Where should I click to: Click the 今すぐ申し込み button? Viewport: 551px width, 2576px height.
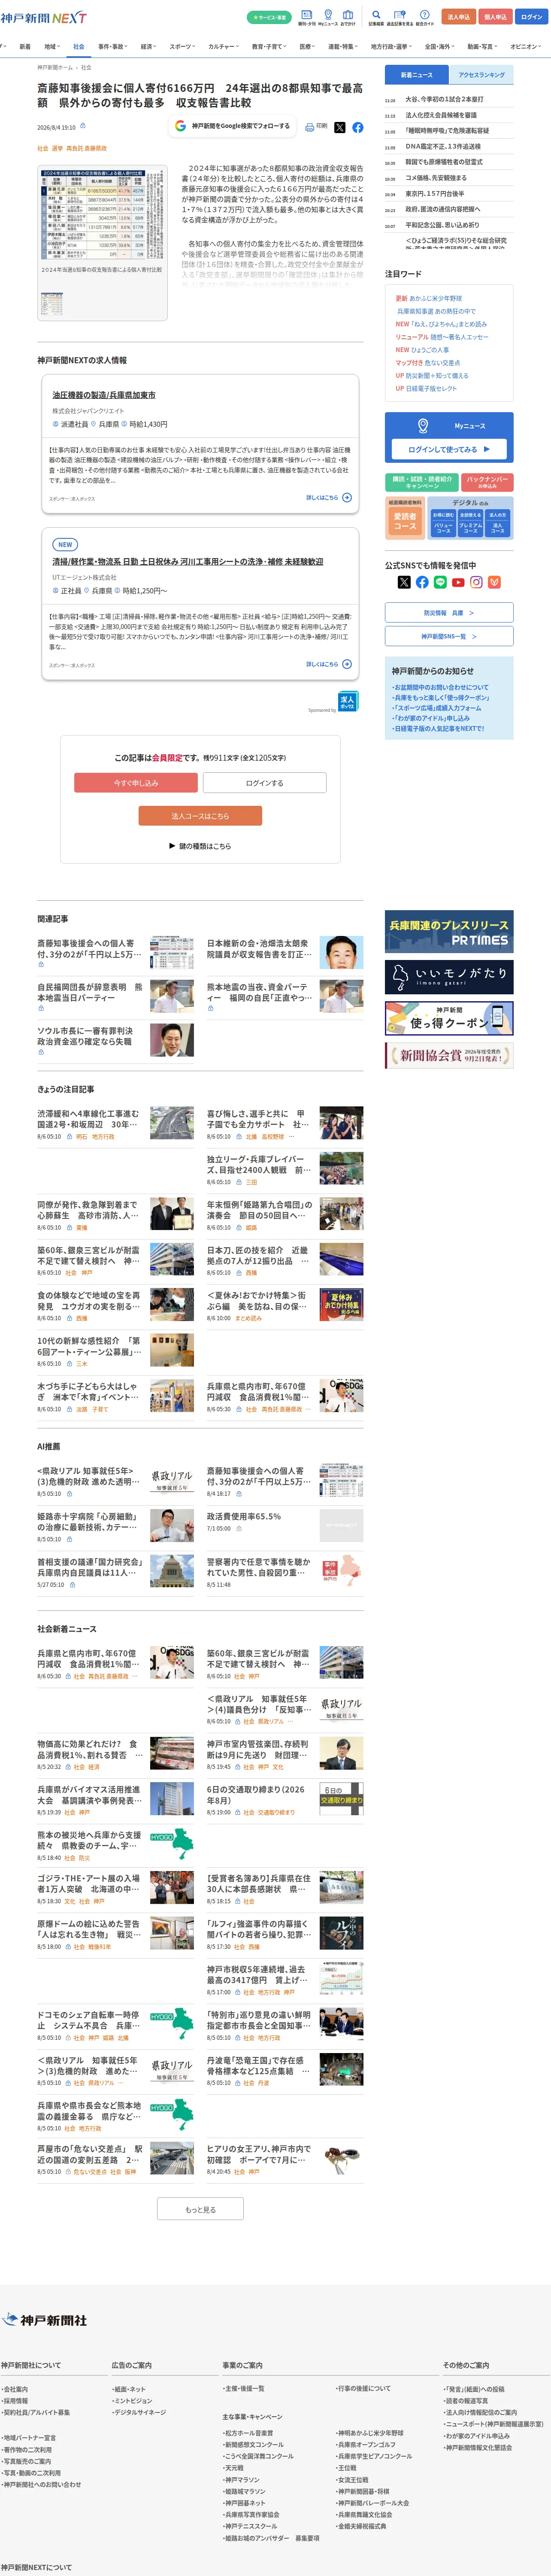coord(136,783)
